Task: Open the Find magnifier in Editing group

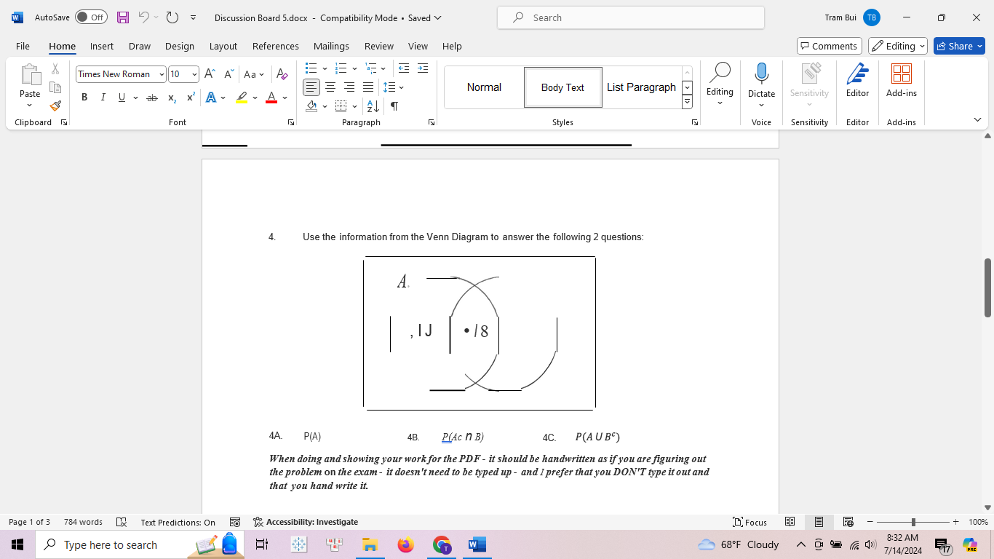Action: [x=720, y=72]
